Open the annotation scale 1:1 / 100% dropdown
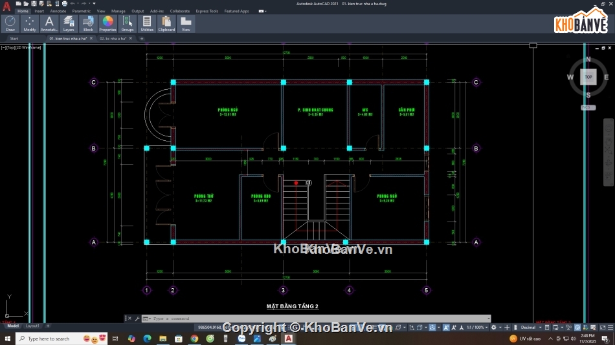This screenshot has width=615, height=345. click(477, 328)
